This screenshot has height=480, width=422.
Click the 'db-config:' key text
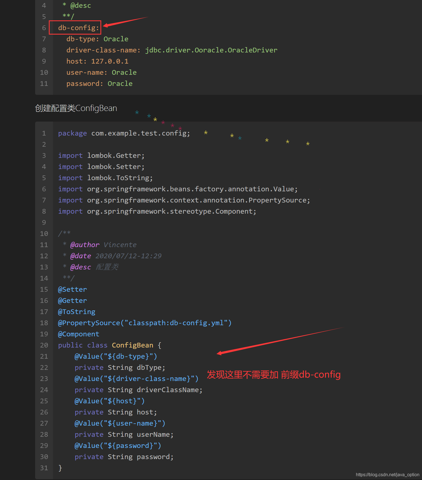pyautogui.click(x=79, y=28)
